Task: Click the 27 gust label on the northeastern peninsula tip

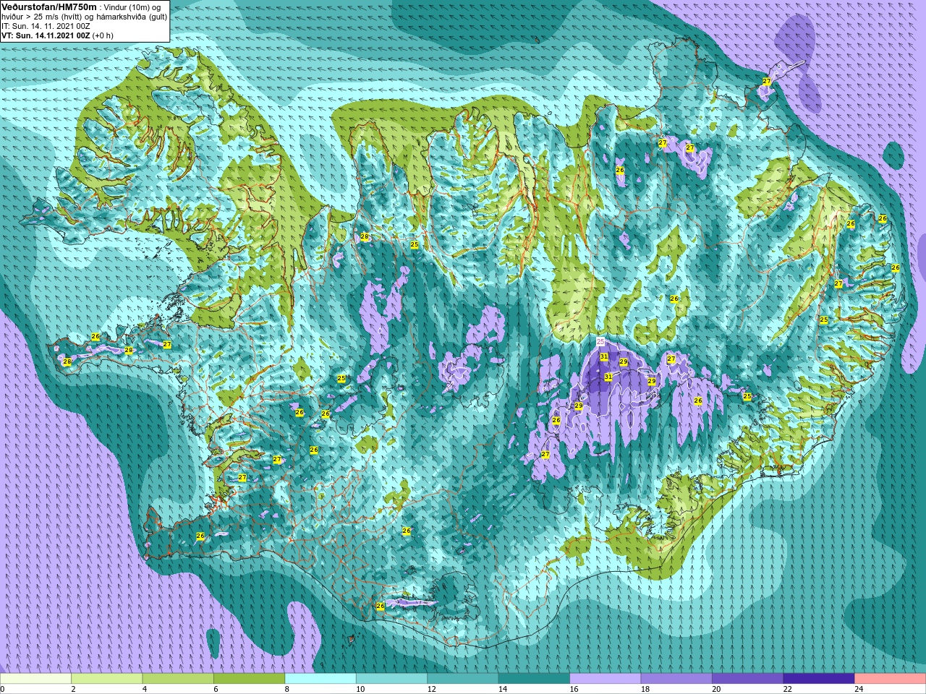Action: (767, 82)
